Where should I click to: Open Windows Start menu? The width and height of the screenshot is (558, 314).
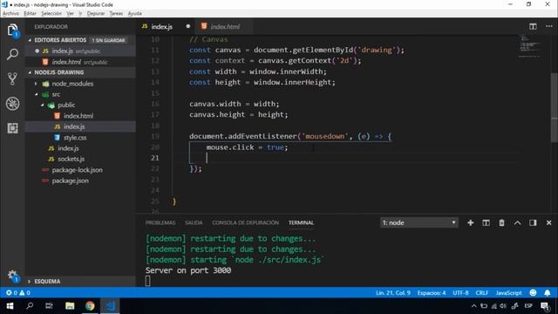[x=10, y=306]
